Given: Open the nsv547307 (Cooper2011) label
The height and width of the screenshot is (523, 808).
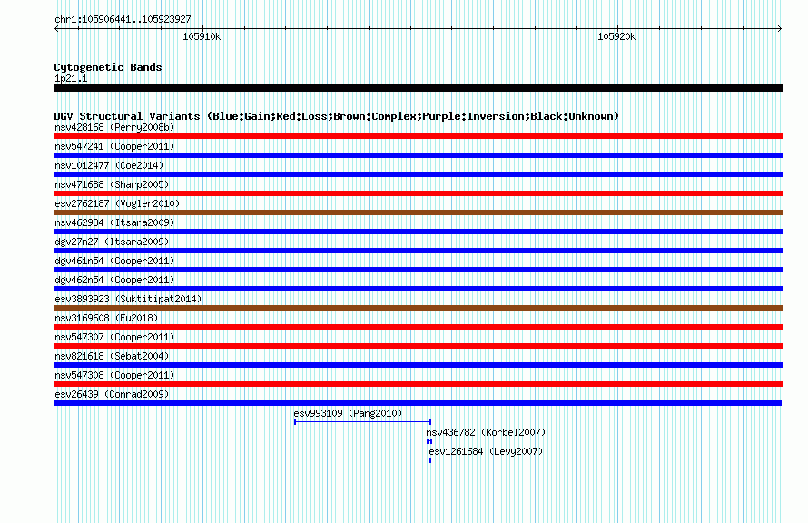Looking at the screenshot, I should [x=114, y=337].
